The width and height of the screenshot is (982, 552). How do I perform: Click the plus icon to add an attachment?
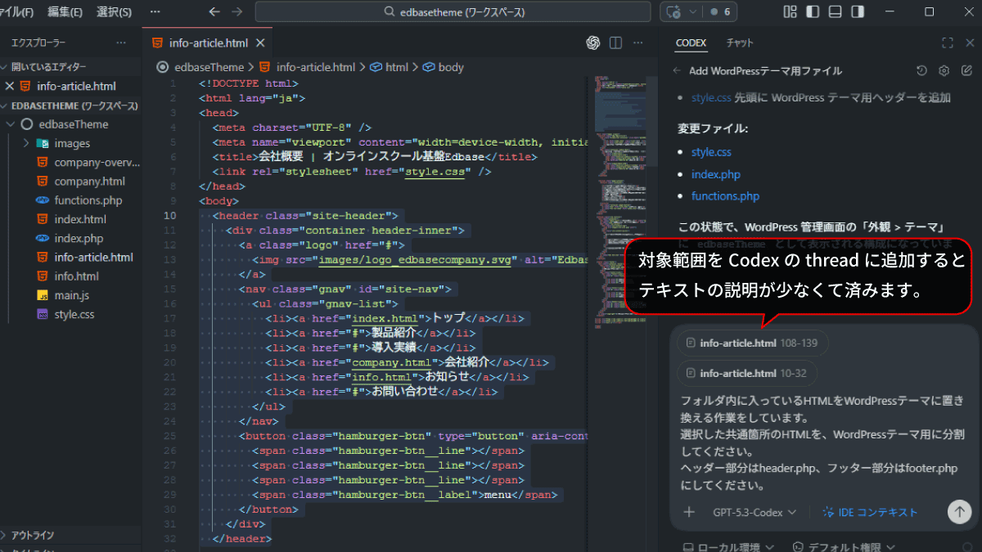[x=689, y=512]
